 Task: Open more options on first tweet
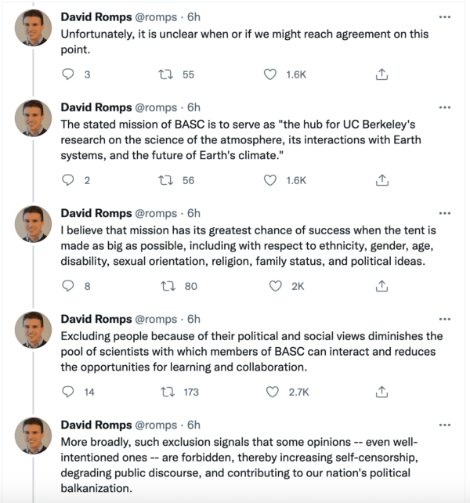(445, 16)
